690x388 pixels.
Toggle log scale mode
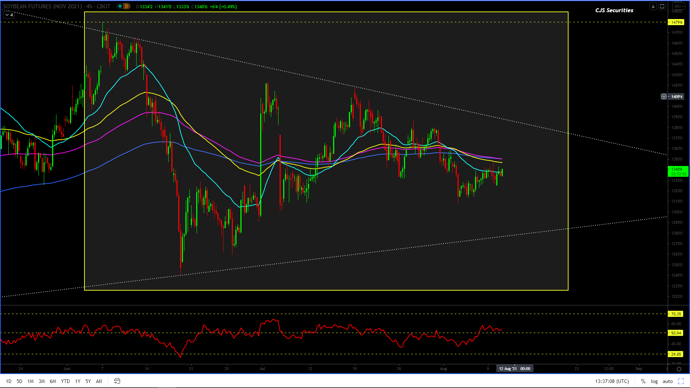pyautogui.click(x=654, y=381)
